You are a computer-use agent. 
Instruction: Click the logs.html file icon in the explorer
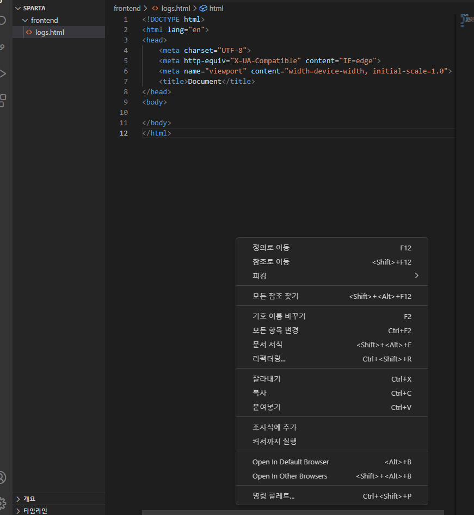pos(29,32)
